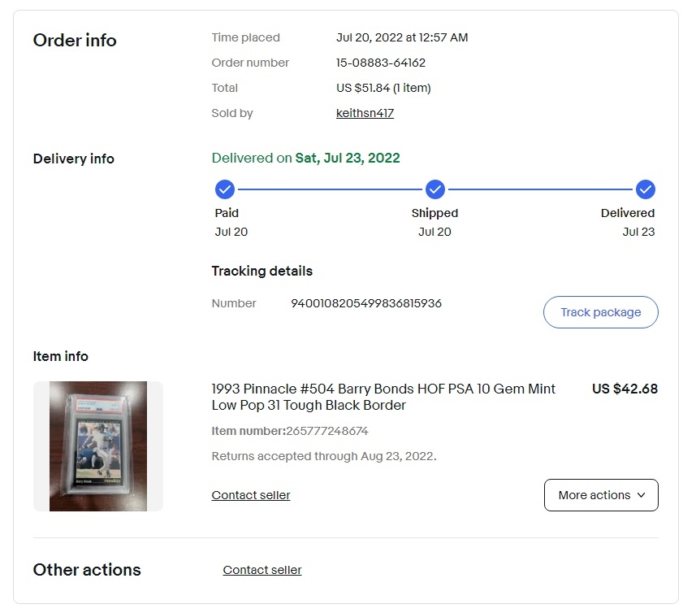This screenshot has width=696, height=613.
Task: Click the progress line between Shipped and Delivered
Action: 540,189
